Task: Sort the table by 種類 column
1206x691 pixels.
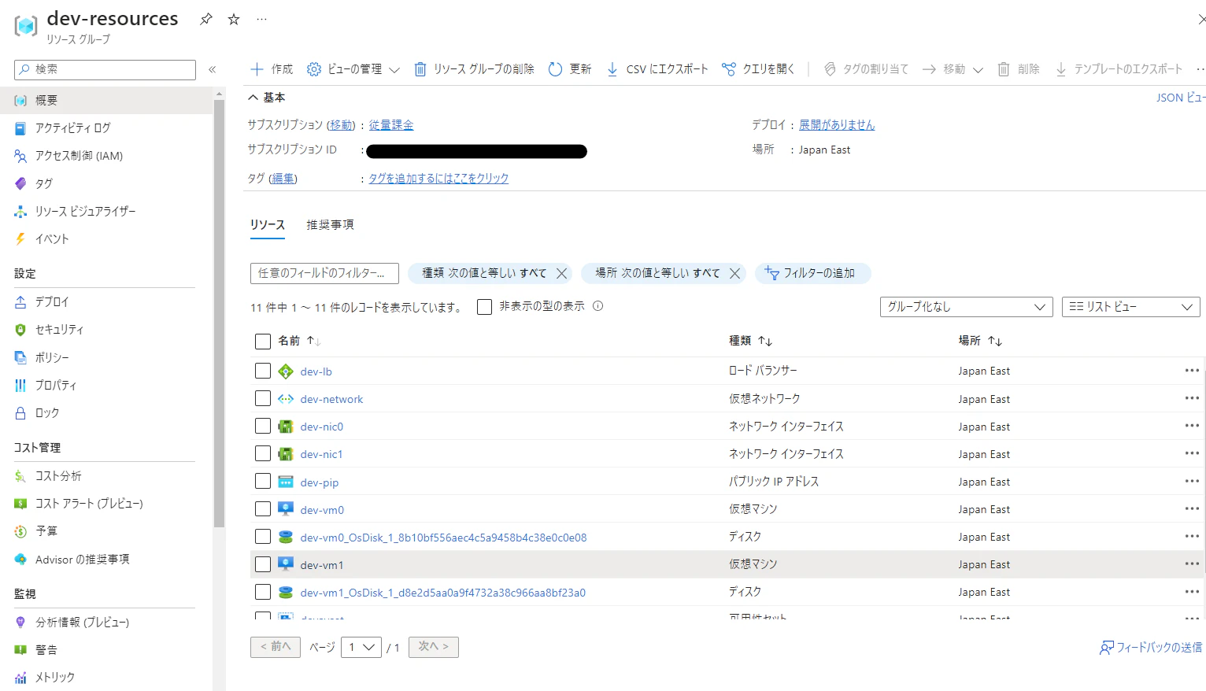Action: tap(751, 341)
